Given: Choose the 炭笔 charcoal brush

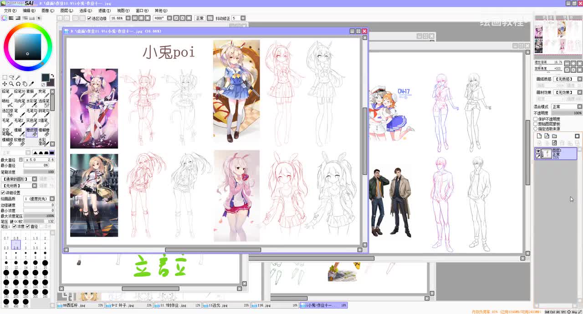Looking at the screenshot, I should (x=44, y=94).
